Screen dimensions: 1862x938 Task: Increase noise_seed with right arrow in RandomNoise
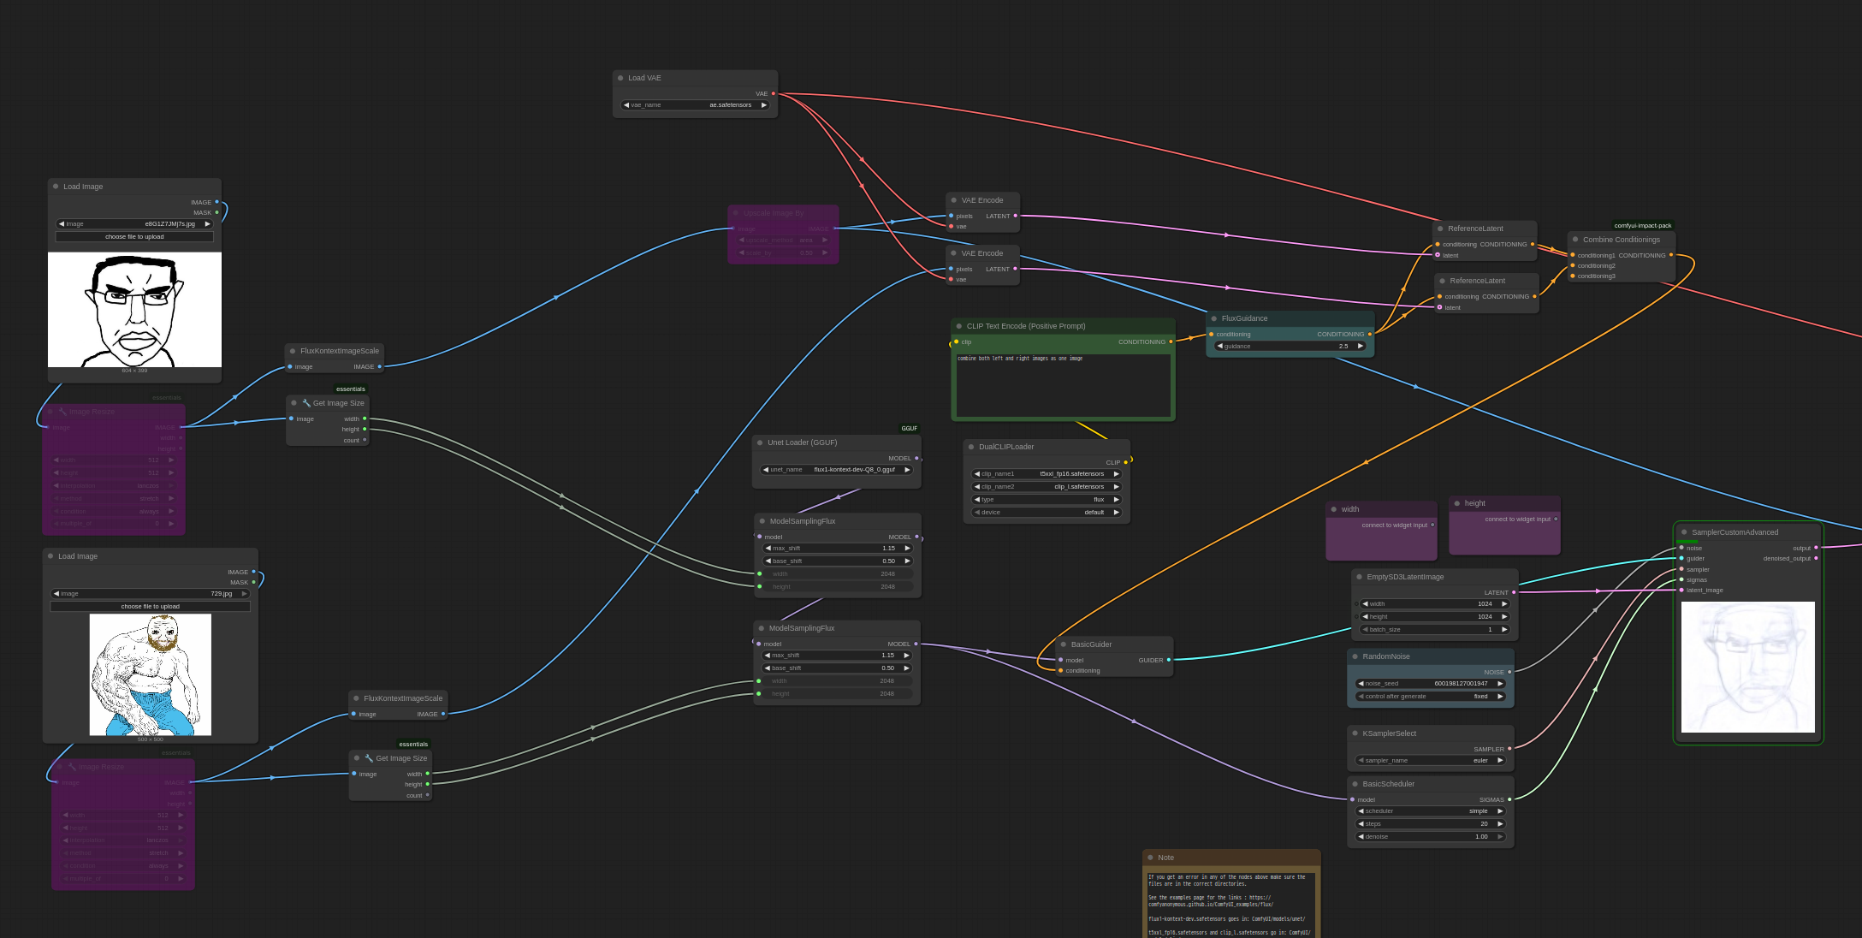click(x=1500, y=684)
